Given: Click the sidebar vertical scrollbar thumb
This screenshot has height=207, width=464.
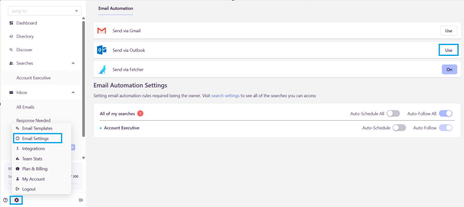Looking at the screenshot, I should (x=83, y=78).
